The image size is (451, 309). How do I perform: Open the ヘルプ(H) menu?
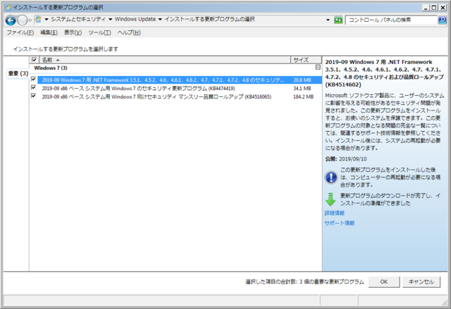(129, 32)
